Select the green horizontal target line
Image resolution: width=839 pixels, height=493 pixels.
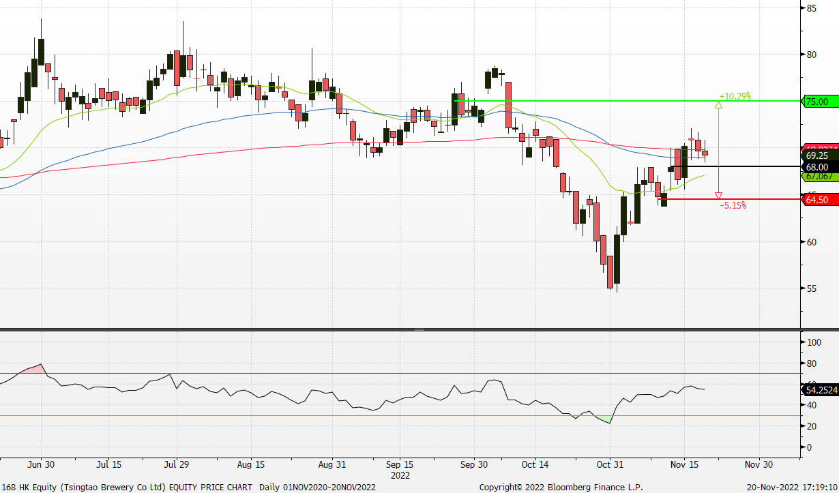coord(628,102)
